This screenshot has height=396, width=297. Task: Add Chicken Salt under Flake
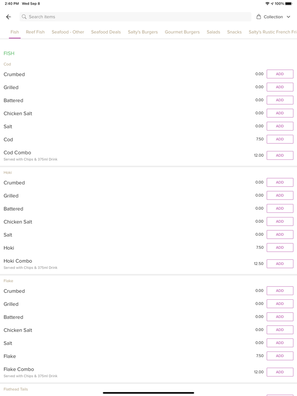click(x=280, y=330)
